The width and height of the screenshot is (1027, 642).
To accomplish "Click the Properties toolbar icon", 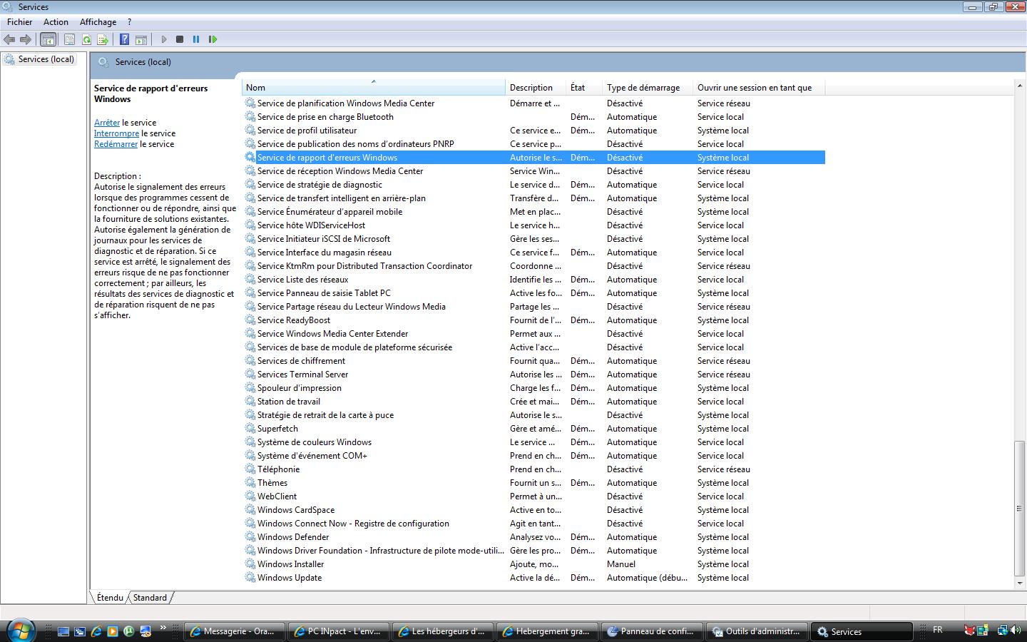I will pyautogui.click(x=69, y=39).
